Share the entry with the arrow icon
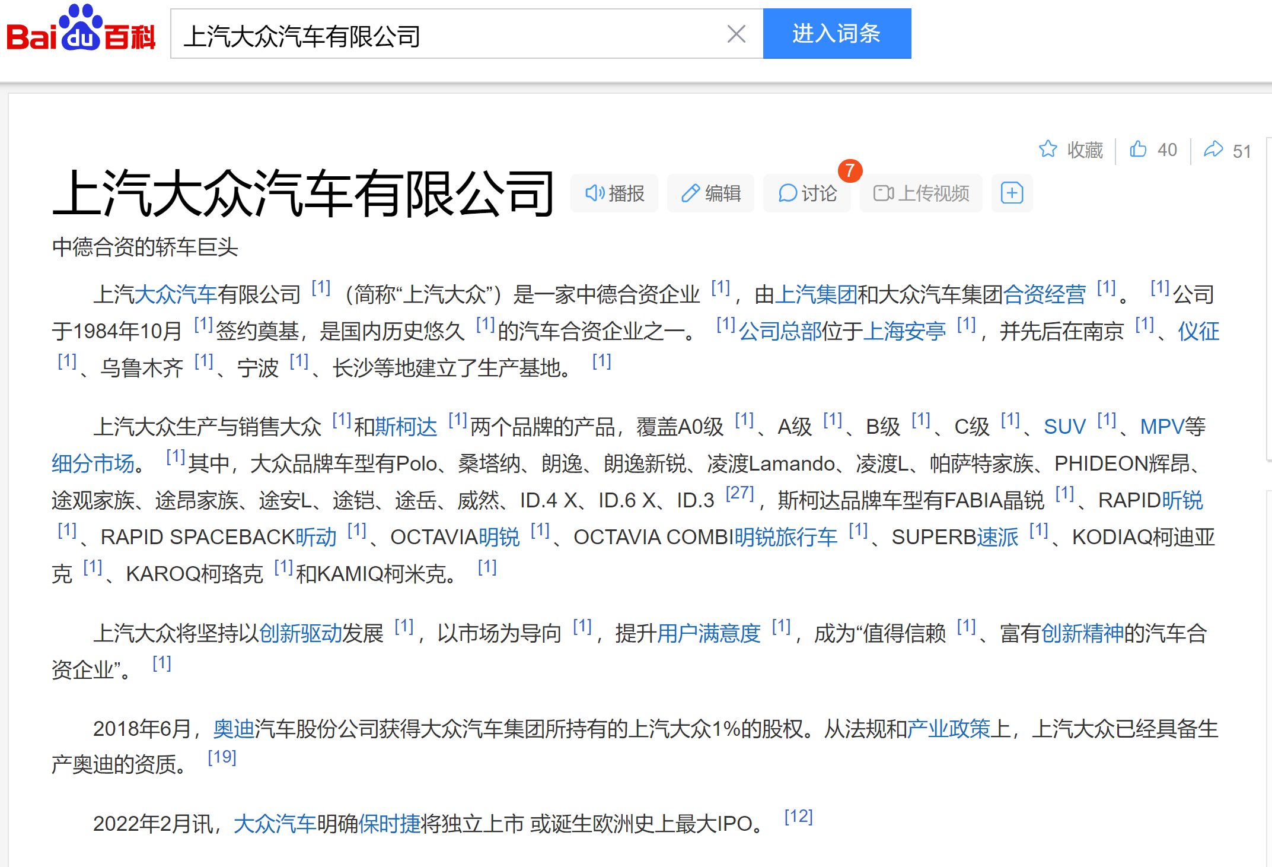Screen dimensions: 1272x867 point(1213,149)
